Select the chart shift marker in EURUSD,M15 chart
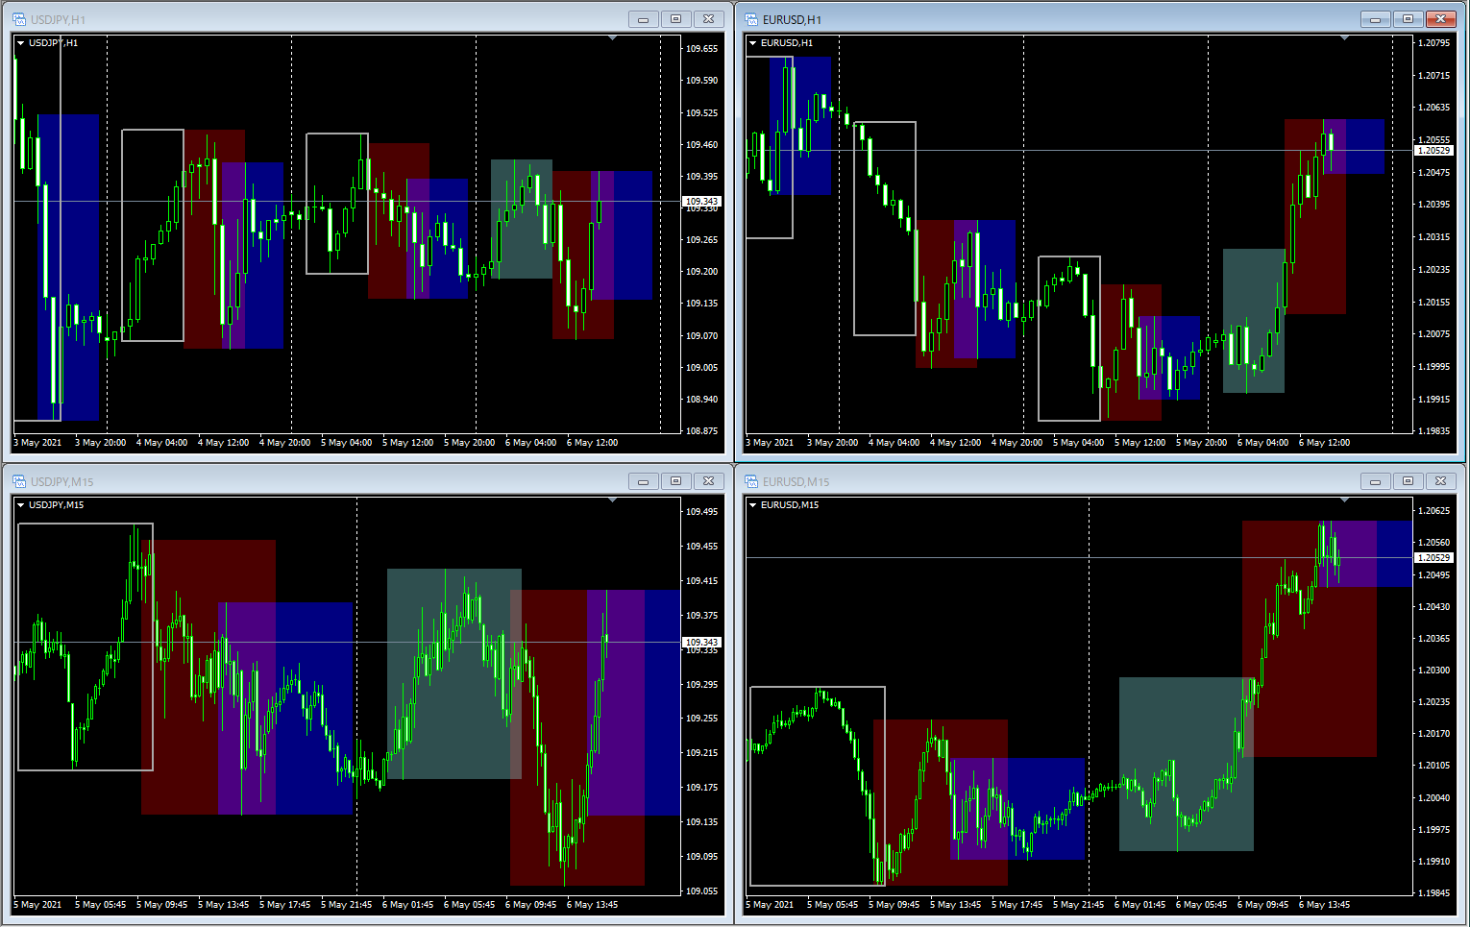The width and height of the screenshot is (1470, 927). coord(1345,500)
